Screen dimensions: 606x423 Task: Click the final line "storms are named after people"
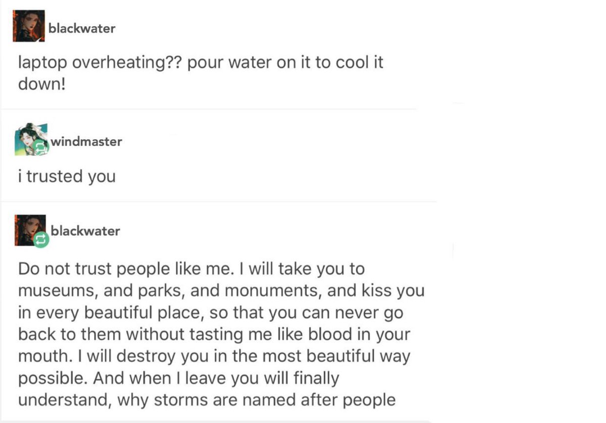tap(275, 400)
